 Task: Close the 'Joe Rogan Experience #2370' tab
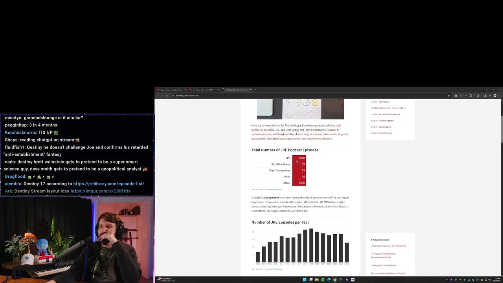tap(218, 90)
